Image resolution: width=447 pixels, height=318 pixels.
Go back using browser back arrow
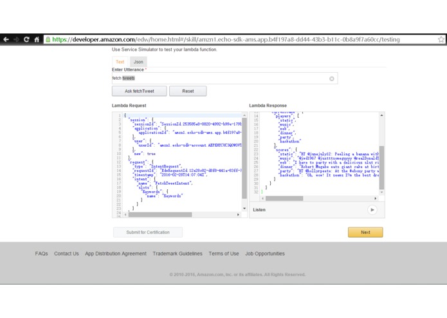coord(6,39)
